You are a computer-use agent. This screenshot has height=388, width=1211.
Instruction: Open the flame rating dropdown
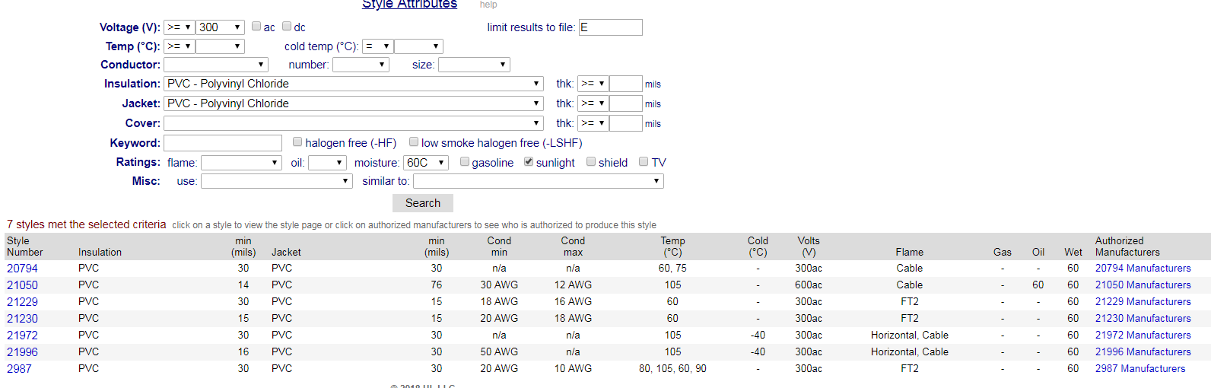click(x=241, y=163)
